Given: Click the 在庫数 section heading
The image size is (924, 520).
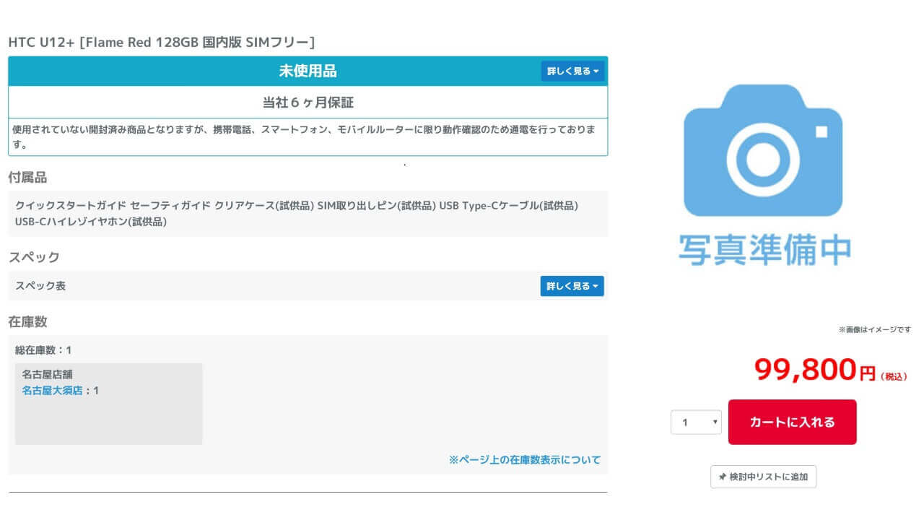Looking at the screenshot, I should [x=27, y=321].
